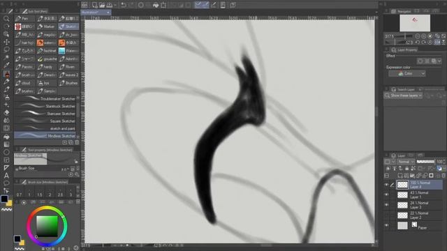Screen dimensions: 447x251
Task: Toggle visibility of Layer 4
Action: 386,185
